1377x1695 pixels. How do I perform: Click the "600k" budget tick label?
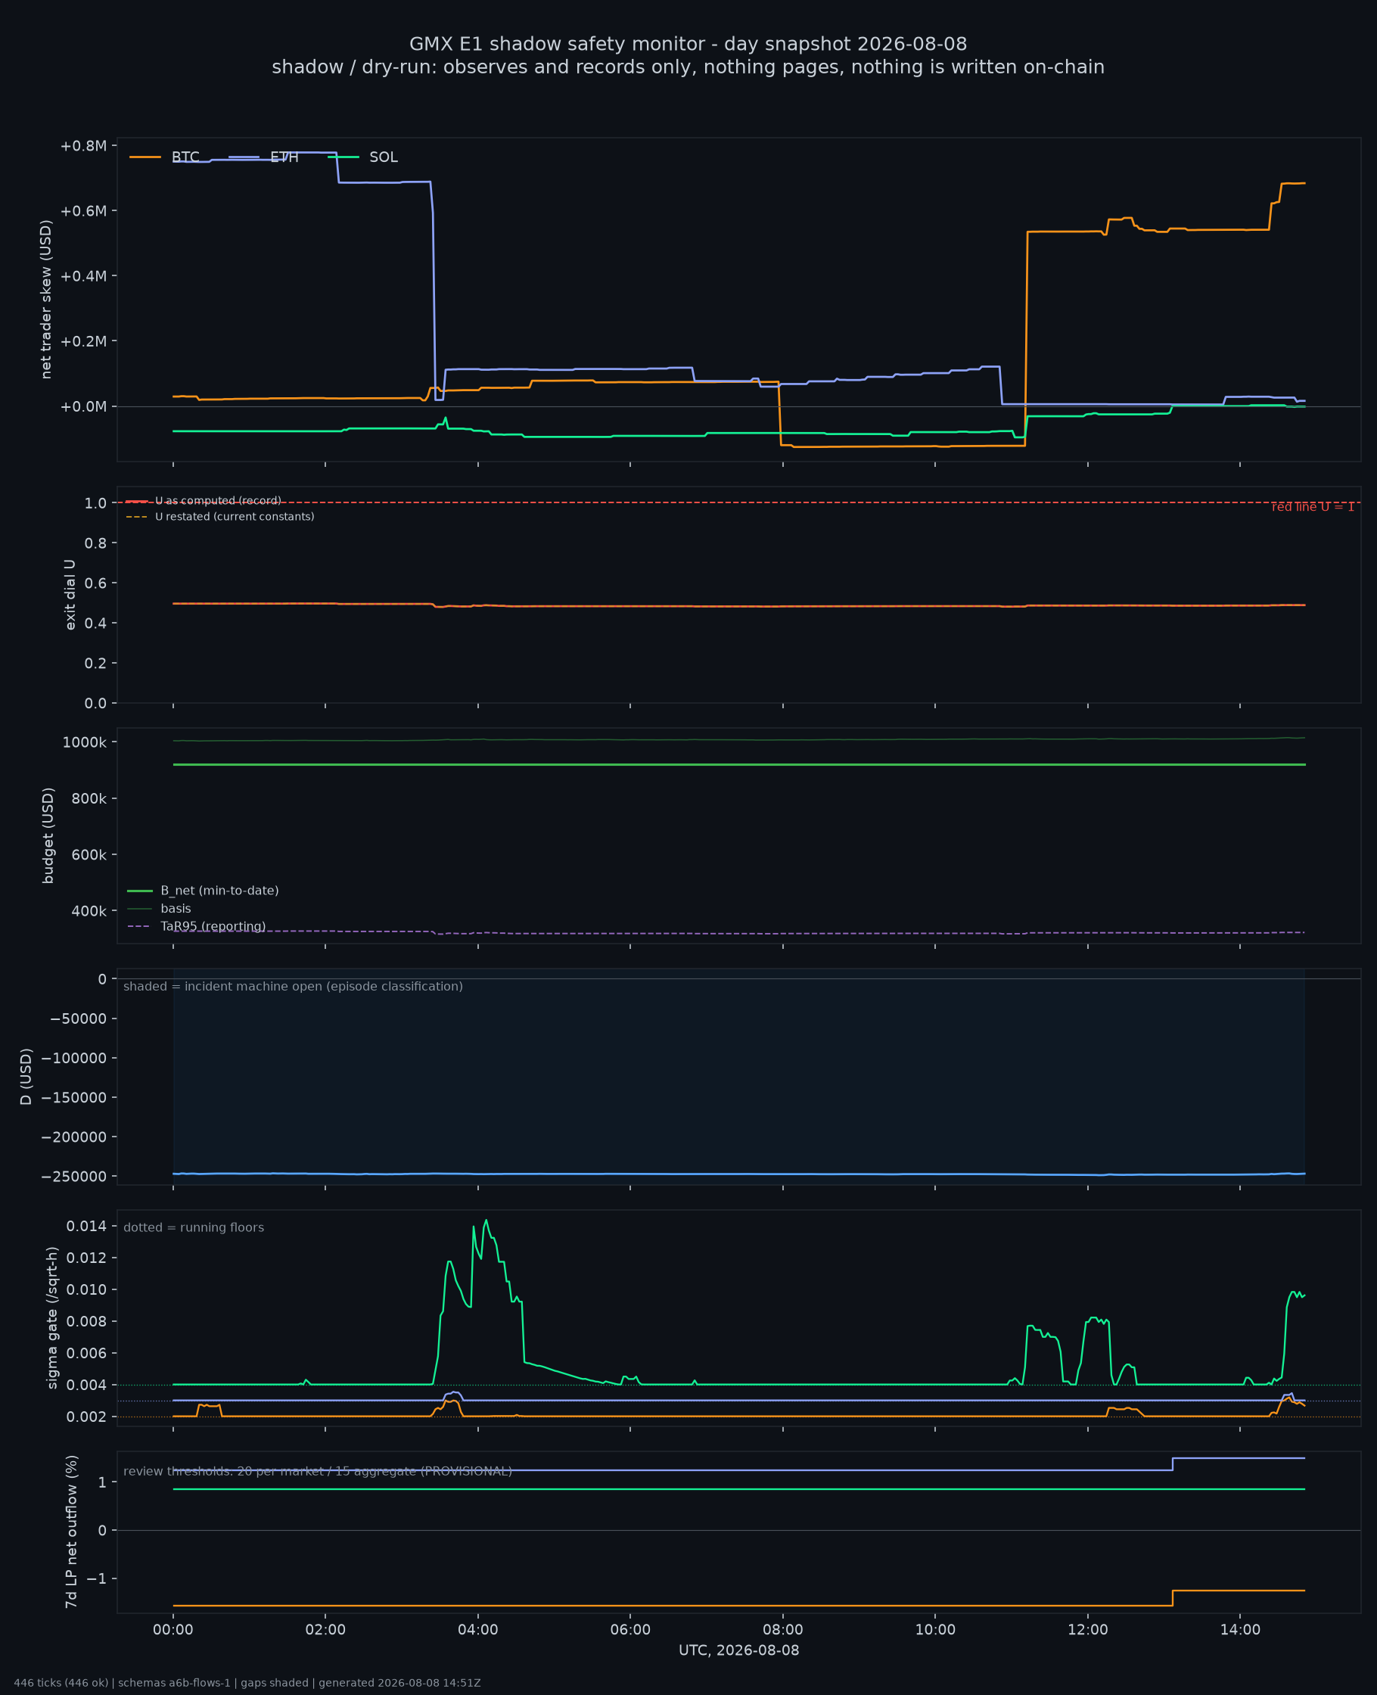coord(89,855)
